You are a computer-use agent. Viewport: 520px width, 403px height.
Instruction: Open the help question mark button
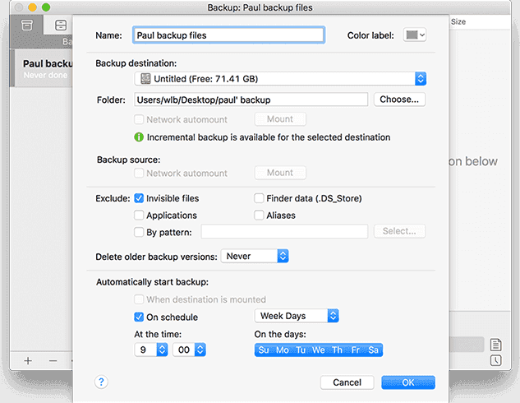point(102,382)
